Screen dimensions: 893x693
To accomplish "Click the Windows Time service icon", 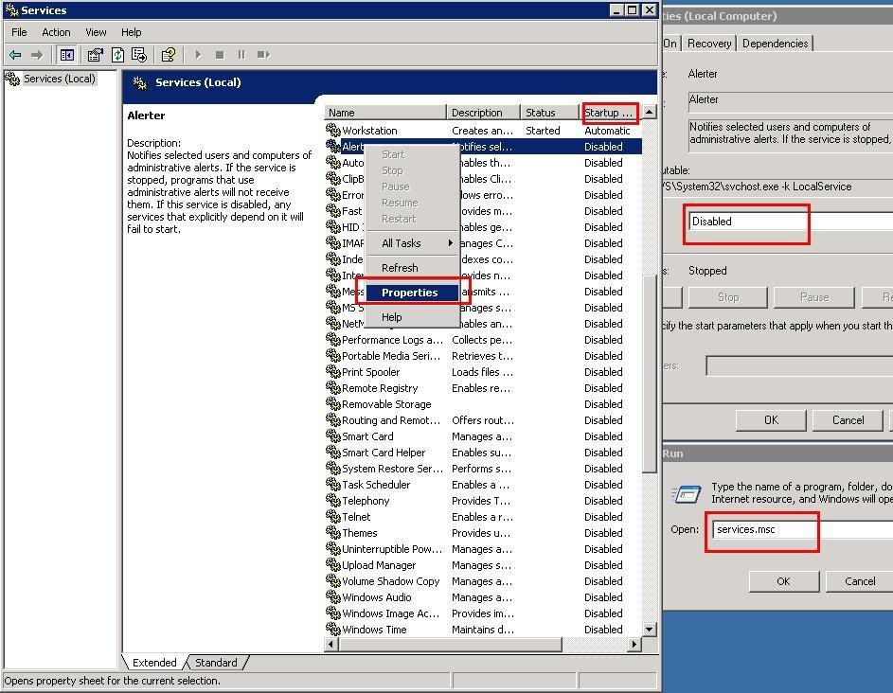I will pyautogui.click(x=333, y=629).
